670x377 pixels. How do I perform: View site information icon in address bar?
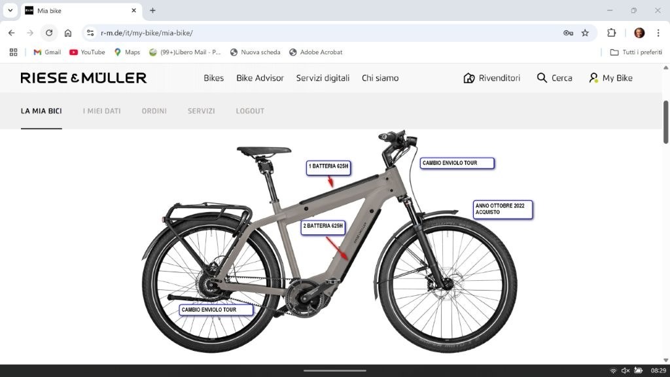point(90,33)
